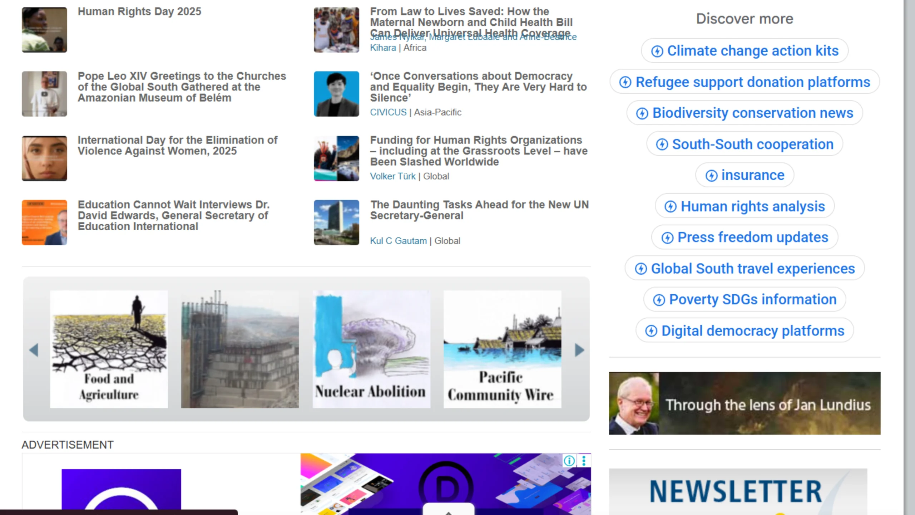Click the CIVICUS author link

388,112
